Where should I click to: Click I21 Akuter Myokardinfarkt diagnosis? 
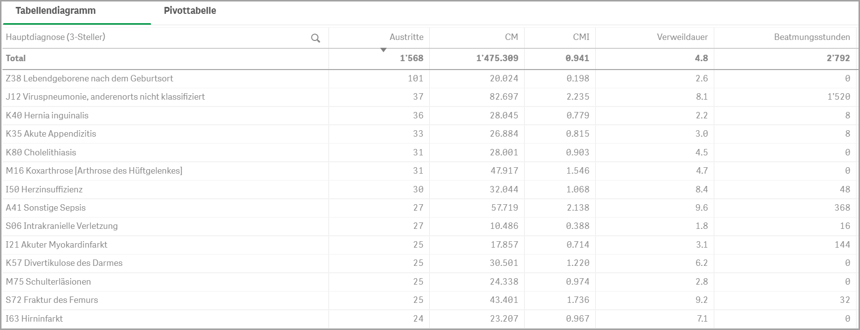56,245
